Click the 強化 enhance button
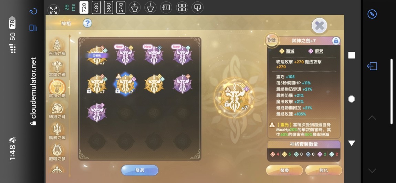The width and height of the screenshot is (396, 183). [324, 170]
